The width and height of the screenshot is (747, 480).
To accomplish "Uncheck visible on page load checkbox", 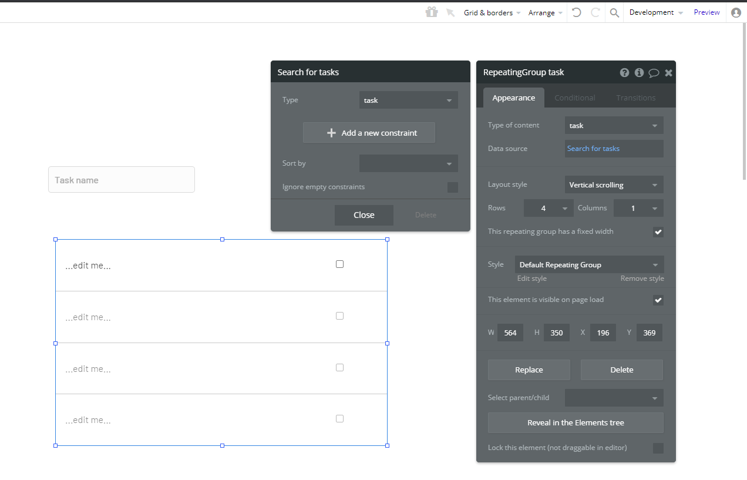I will coord(658,300).
